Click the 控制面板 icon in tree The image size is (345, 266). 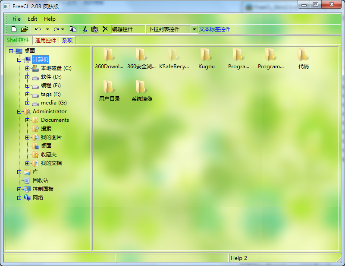27,189
